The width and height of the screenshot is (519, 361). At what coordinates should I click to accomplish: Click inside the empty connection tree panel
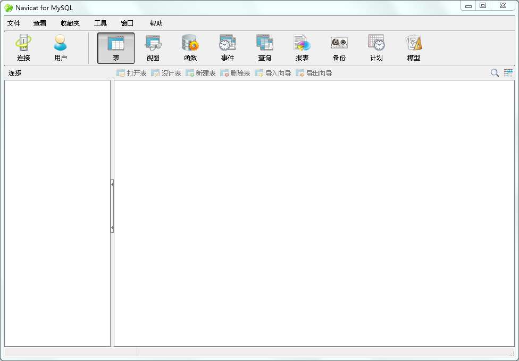(57, 213)
